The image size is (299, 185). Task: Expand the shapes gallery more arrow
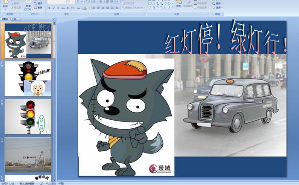point(173,7)
